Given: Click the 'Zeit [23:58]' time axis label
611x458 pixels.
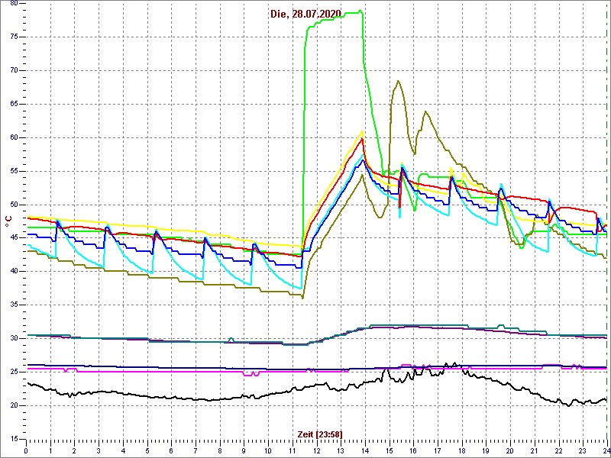Looking at the screenshot, I should (320, 434).
